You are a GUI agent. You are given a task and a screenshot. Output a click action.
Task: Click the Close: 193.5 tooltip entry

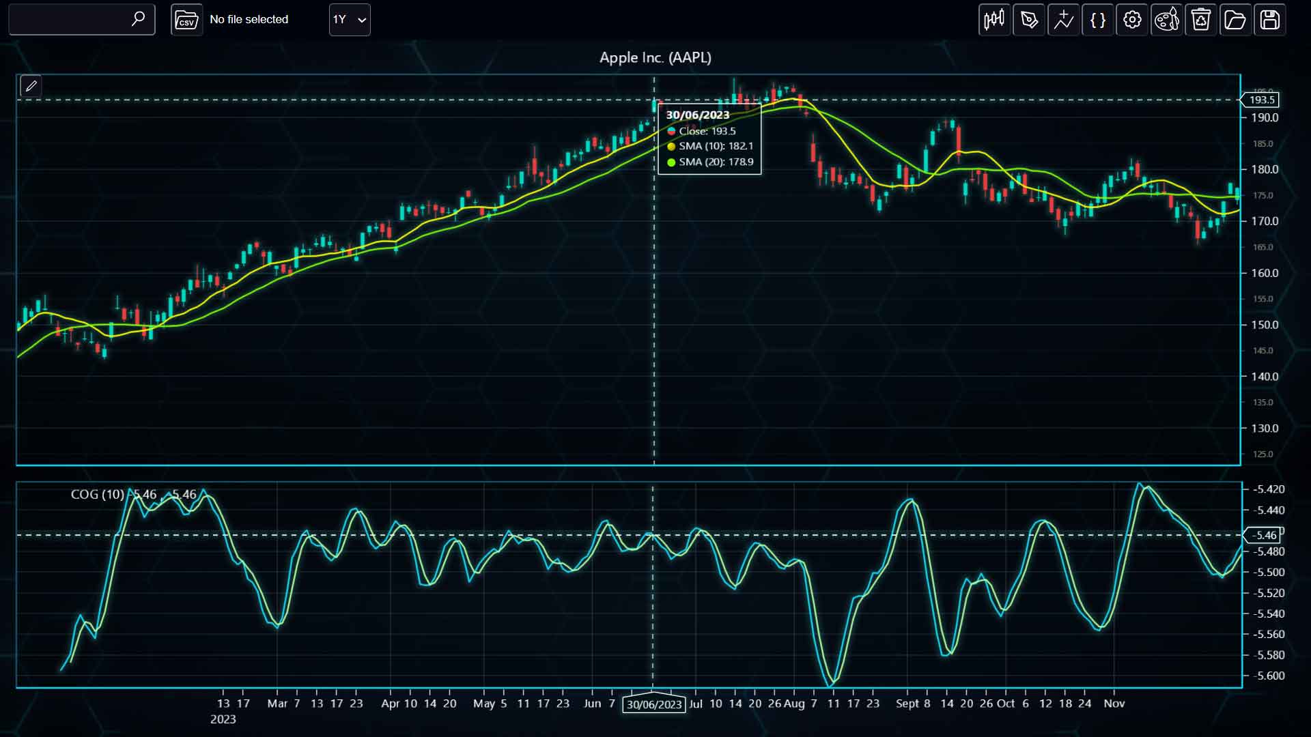(x=701, y=131)
